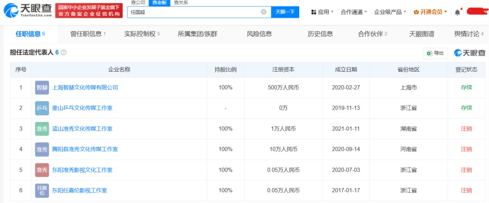Click the red 准秀 logo in row 5
The width and height of the screenshot is (489, 203).
(42, 170)
